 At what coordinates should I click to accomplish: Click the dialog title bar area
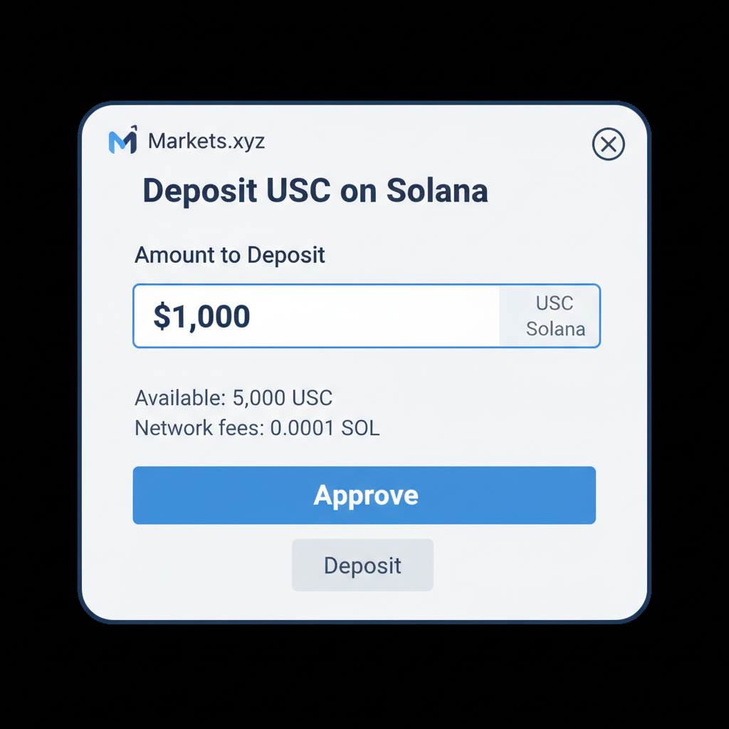coord(364,141)
